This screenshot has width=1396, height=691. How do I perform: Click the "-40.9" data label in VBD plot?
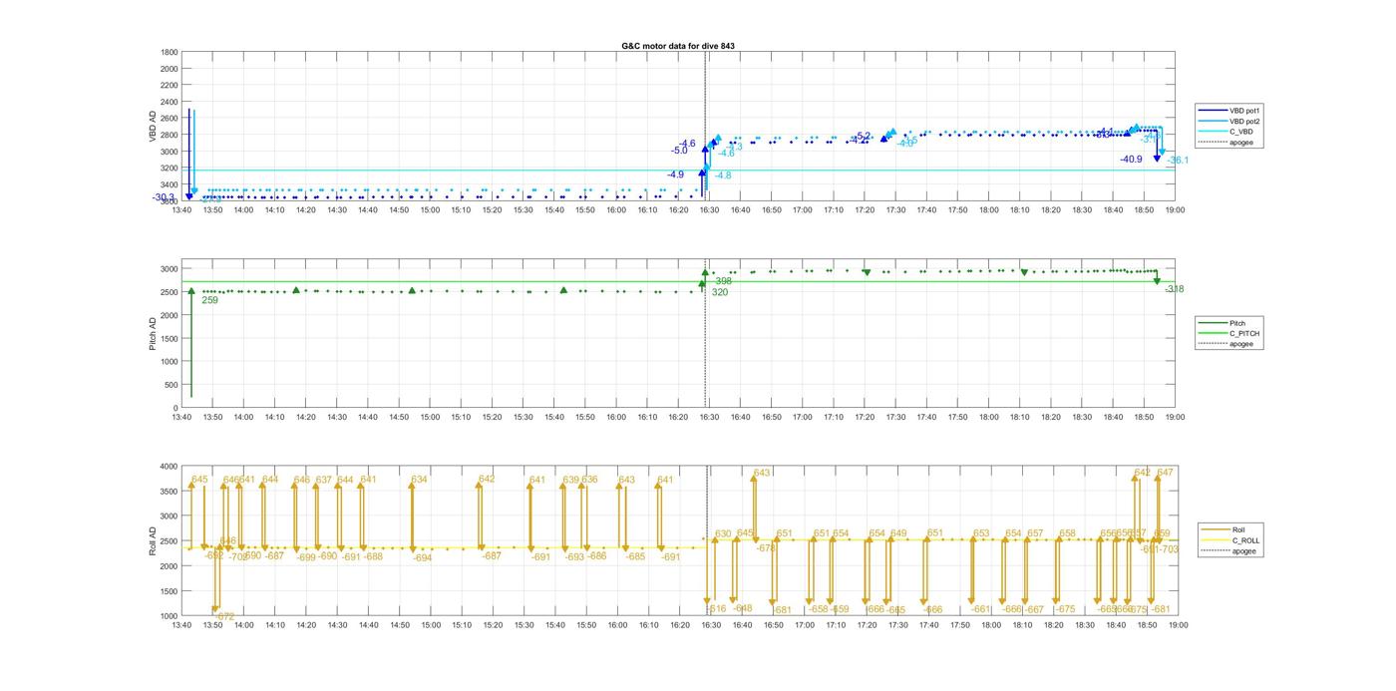[x=1131, y=160]
